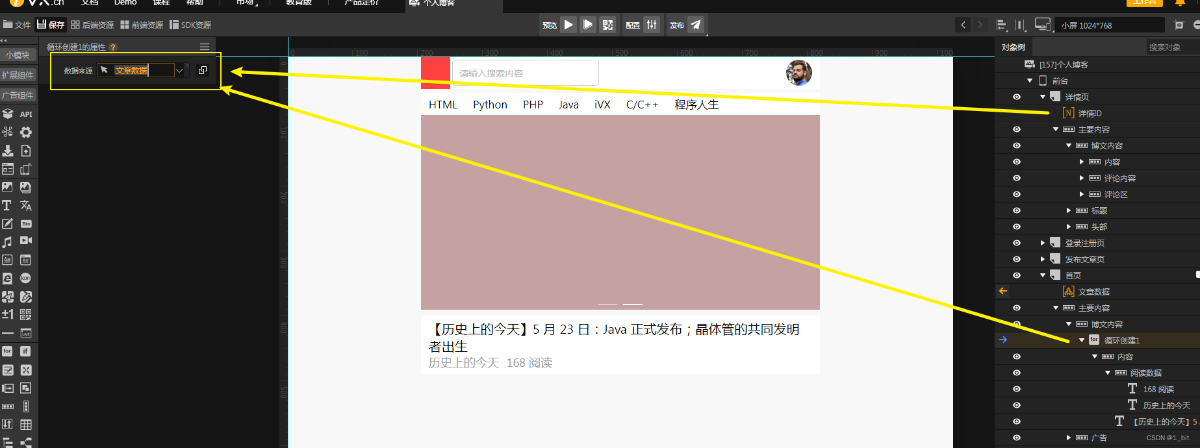Select the IE browser web component

(x=7, y=278)
